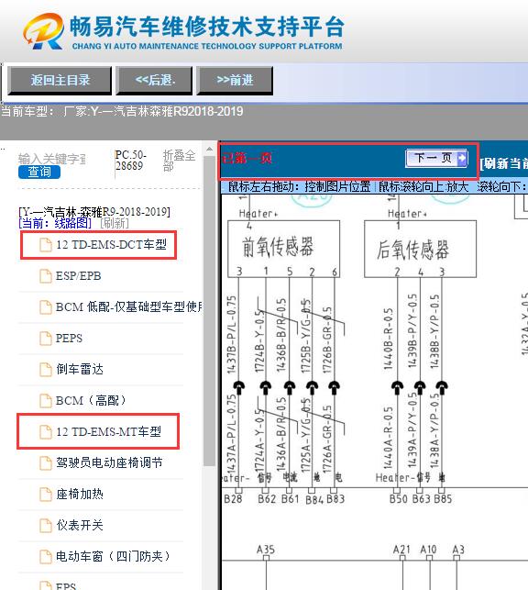Go to the next page with 下一页 button

coord(436,158)
